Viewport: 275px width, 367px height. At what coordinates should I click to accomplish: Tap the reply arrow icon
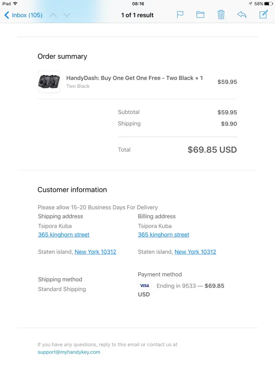(x=242, y=15)
